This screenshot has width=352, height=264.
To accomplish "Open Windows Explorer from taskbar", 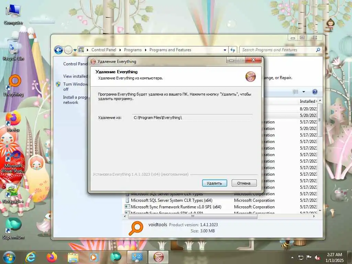I will (x=73, y=257).
